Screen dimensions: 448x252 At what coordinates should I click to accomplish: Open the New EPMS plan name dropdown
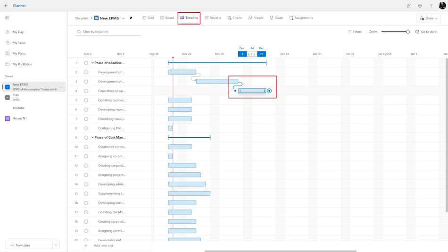click(124, 18)
